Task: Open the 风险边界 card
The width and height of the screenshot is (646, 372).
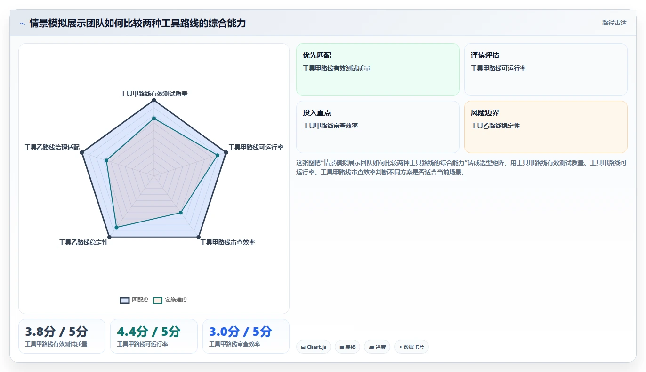Action: (x=546, y=127)
